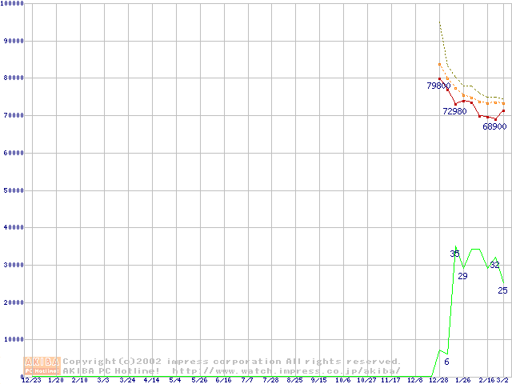Click the first orange square data marker
This screenshot has width=512, height=384.
click(439, 65)
